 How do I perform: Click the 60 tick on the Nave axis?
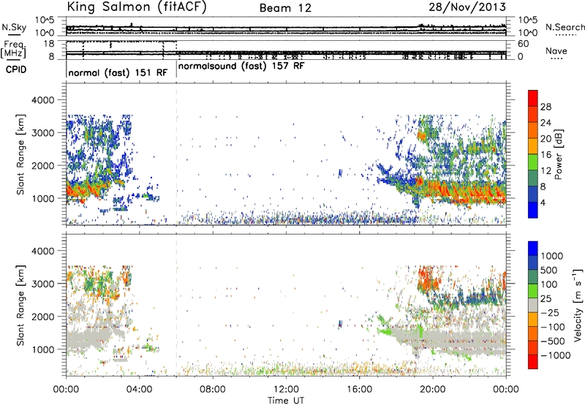click(x=523, y=44)
